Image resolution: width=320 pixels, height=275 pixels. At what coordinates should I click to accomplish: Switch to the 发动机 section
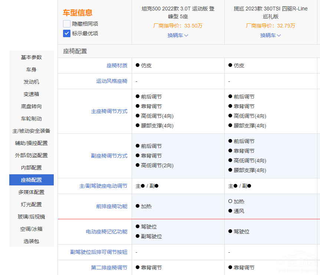32,82
